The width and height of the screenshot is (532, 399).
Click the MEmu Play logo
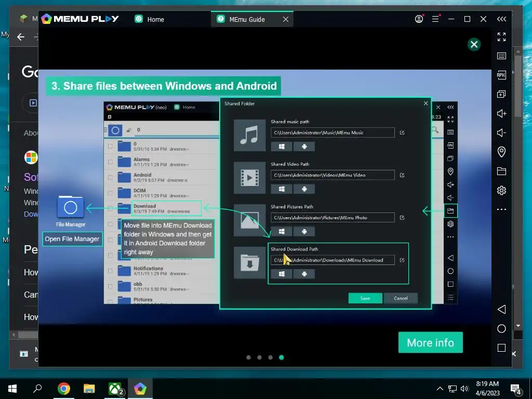pyautogui.click(x=80, y=19)
